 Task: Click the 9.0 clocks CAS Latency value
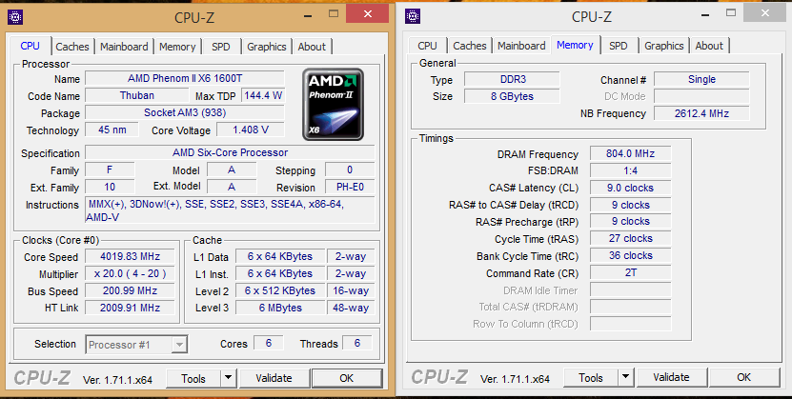click(630, 189)
